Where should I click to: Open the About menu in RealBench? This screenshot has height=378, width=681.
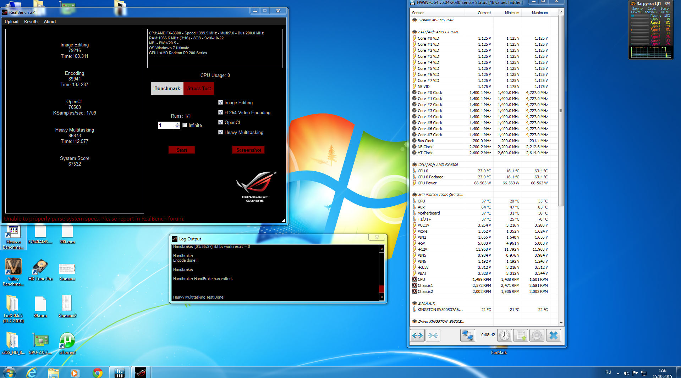50,22
